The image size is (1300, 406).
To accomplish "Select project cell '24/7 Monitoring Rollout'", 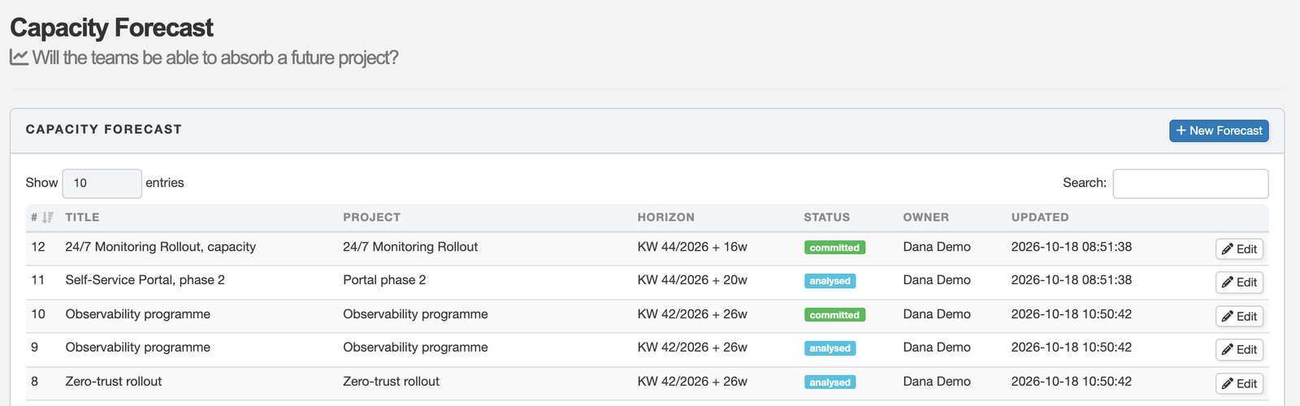I will point(410,247).
